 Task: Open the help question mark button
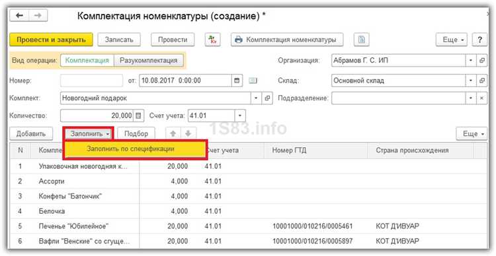[x=480, y=40]
